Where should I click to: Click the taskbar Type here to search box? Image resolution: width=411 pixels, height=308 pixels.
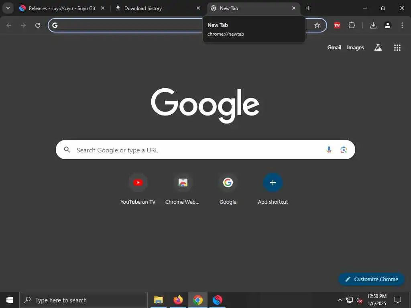click(83, 300)
